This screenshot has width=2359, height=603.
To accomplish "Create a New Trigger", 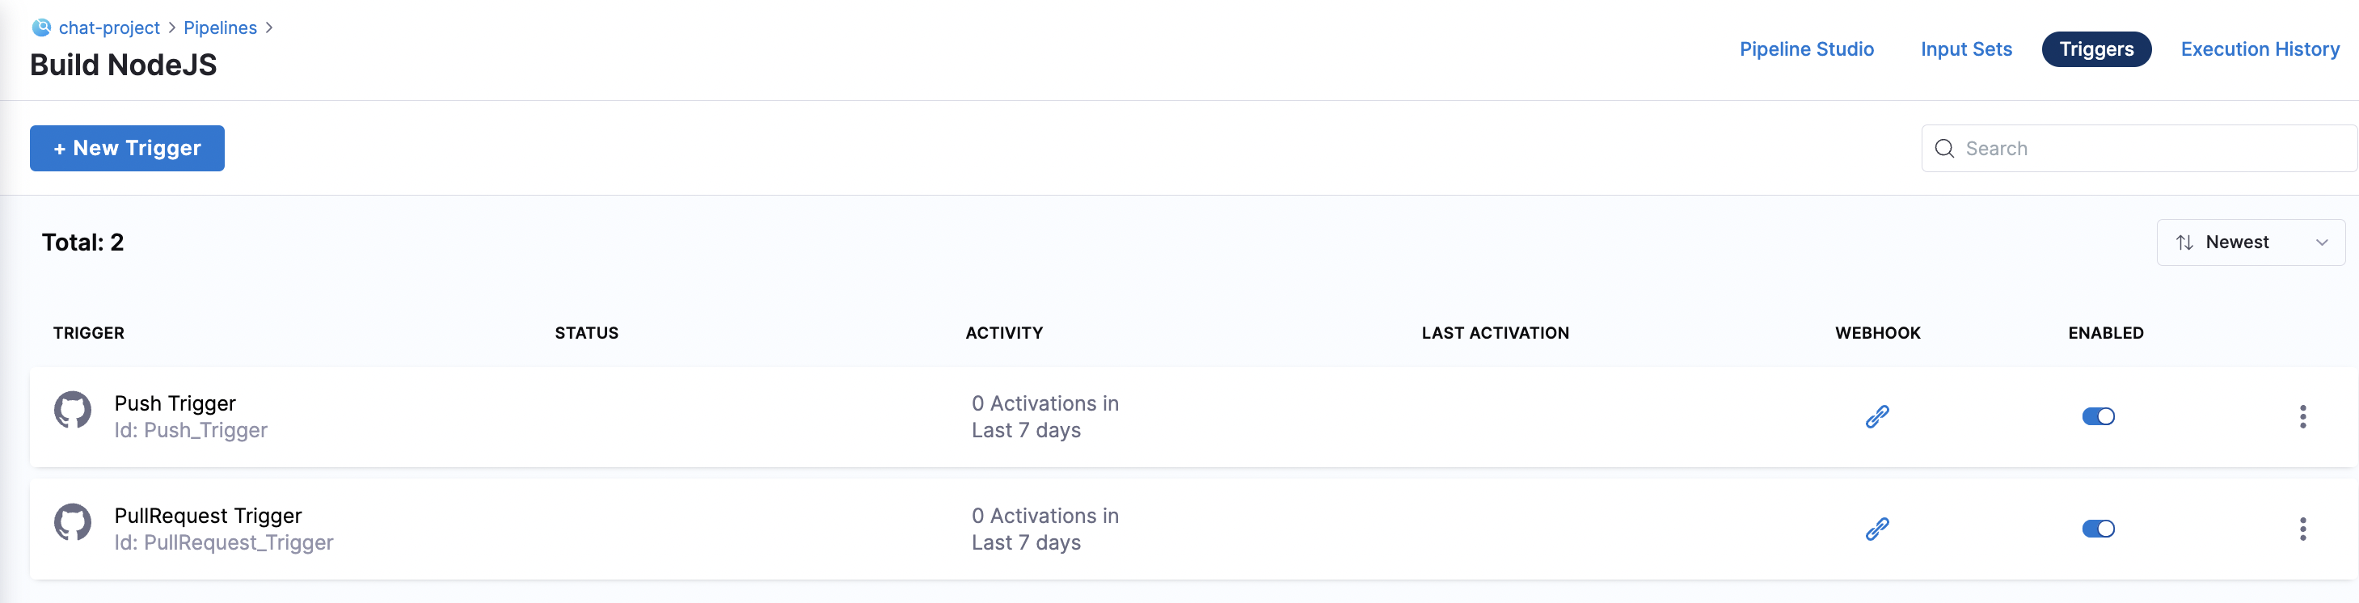I will [127, 148].
